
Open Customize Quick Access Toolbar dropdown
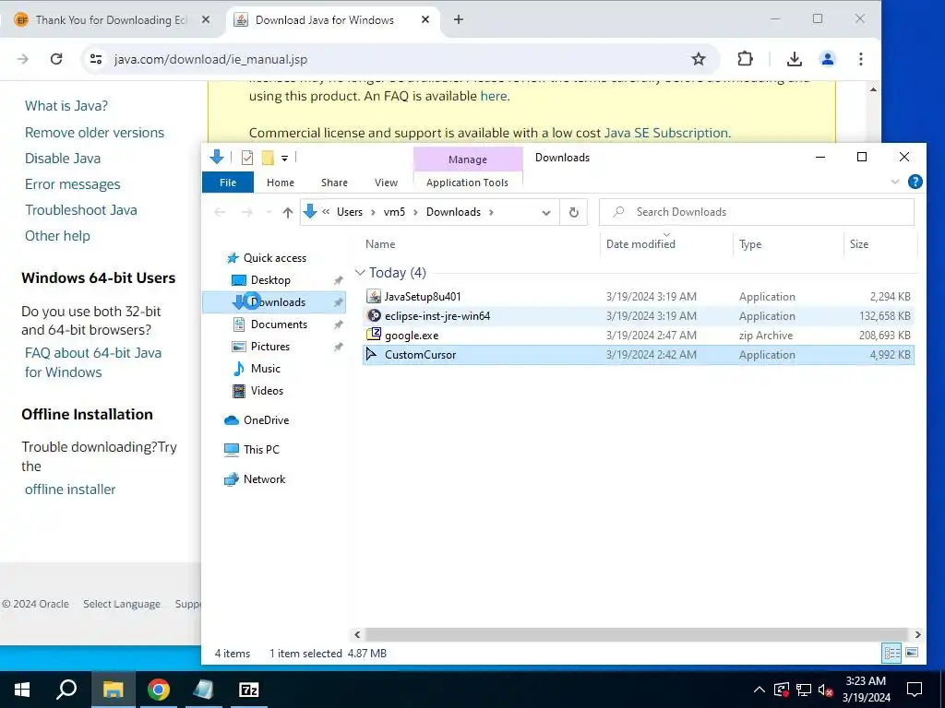(284, 159)
